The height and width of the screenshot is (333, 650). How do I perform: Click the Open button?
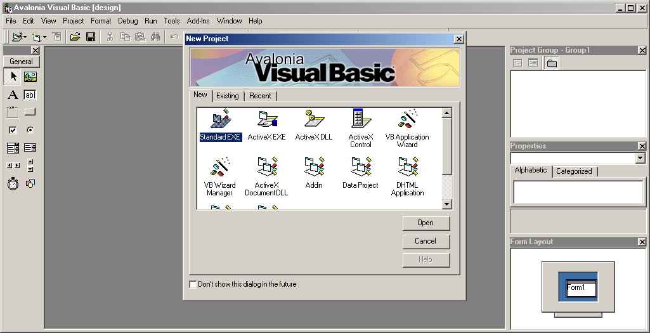pyautogui.click(x=426, y=223)
